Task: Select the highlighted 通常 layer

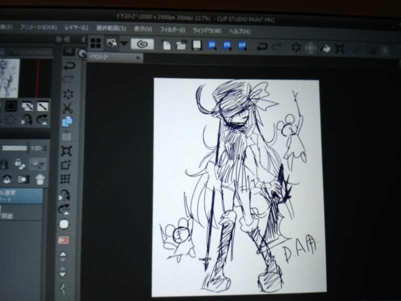Action: point(21,196)
